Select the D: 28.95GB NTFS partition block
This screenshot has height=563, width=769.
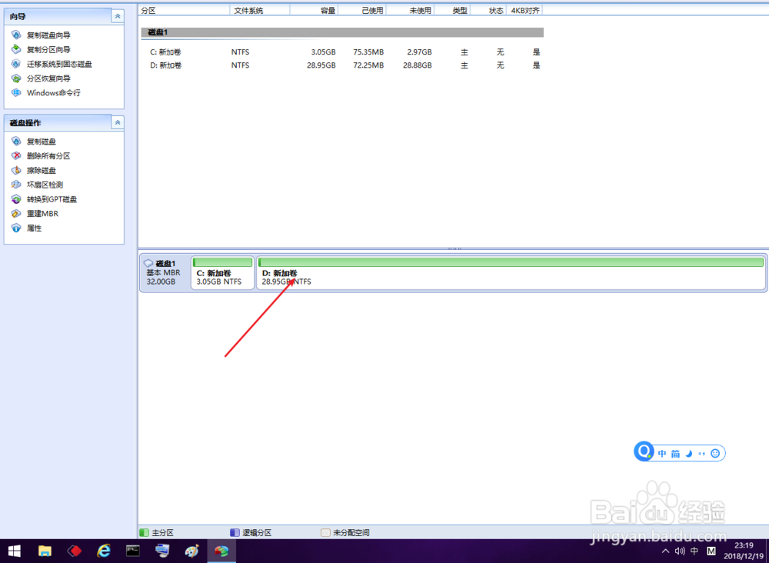point(511,273)
